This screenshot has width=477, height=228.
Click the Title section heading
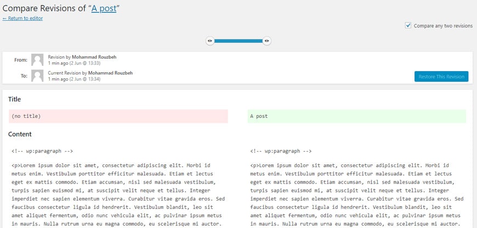(x=15, y=99)
